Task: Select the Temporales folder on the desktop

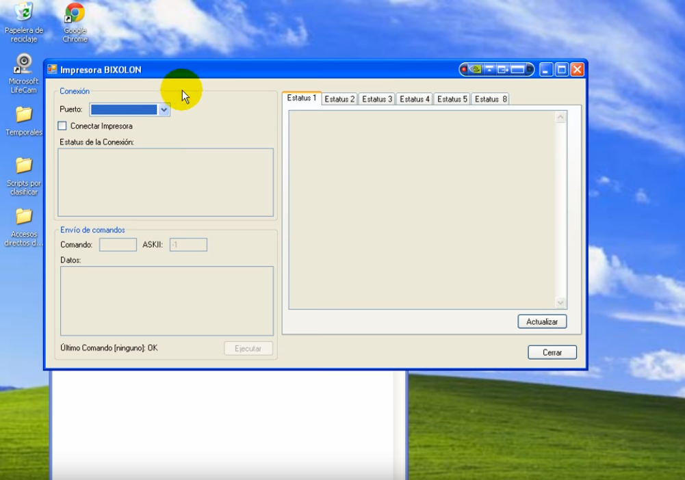Action: click(x=23, y=121)
